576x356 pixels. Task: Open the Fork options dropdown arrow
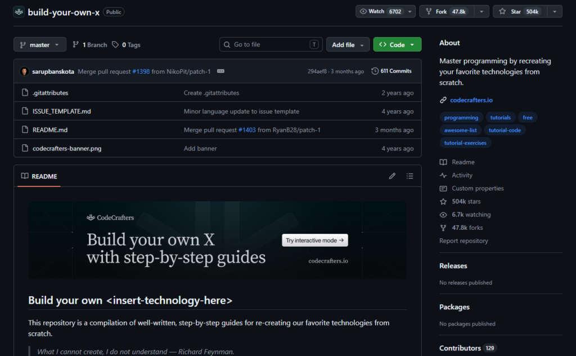click(481, 11)
